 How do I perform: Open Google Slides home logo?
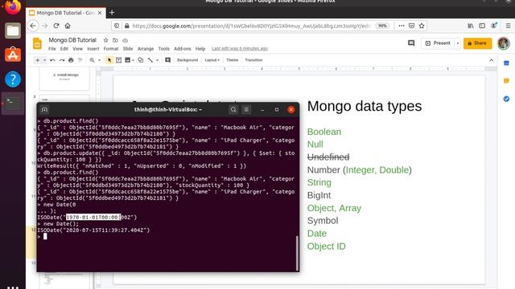[37, 43]
